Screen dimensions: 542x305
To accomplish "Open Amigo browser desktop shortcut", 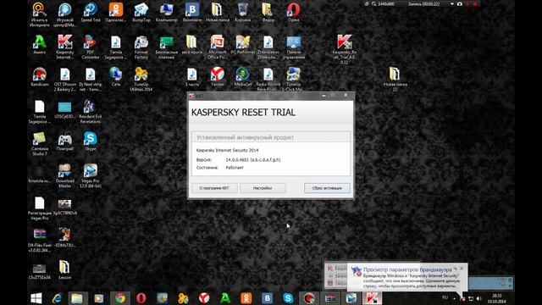I will click(40, 44).
